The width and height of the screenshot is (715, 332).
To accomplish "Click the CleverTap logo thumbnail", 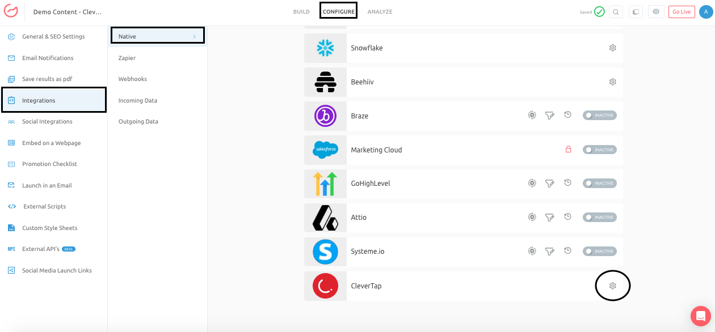I will click(325, 286).
